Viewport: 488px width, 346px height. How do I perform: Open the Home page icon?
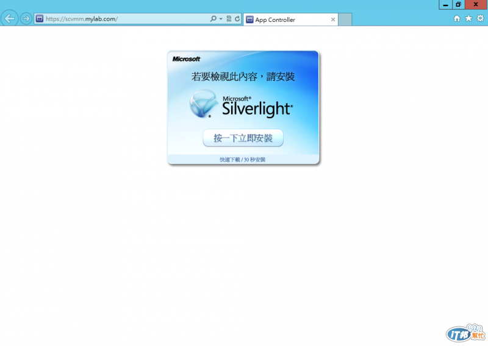pyautogui.click(x=456, y=18)
